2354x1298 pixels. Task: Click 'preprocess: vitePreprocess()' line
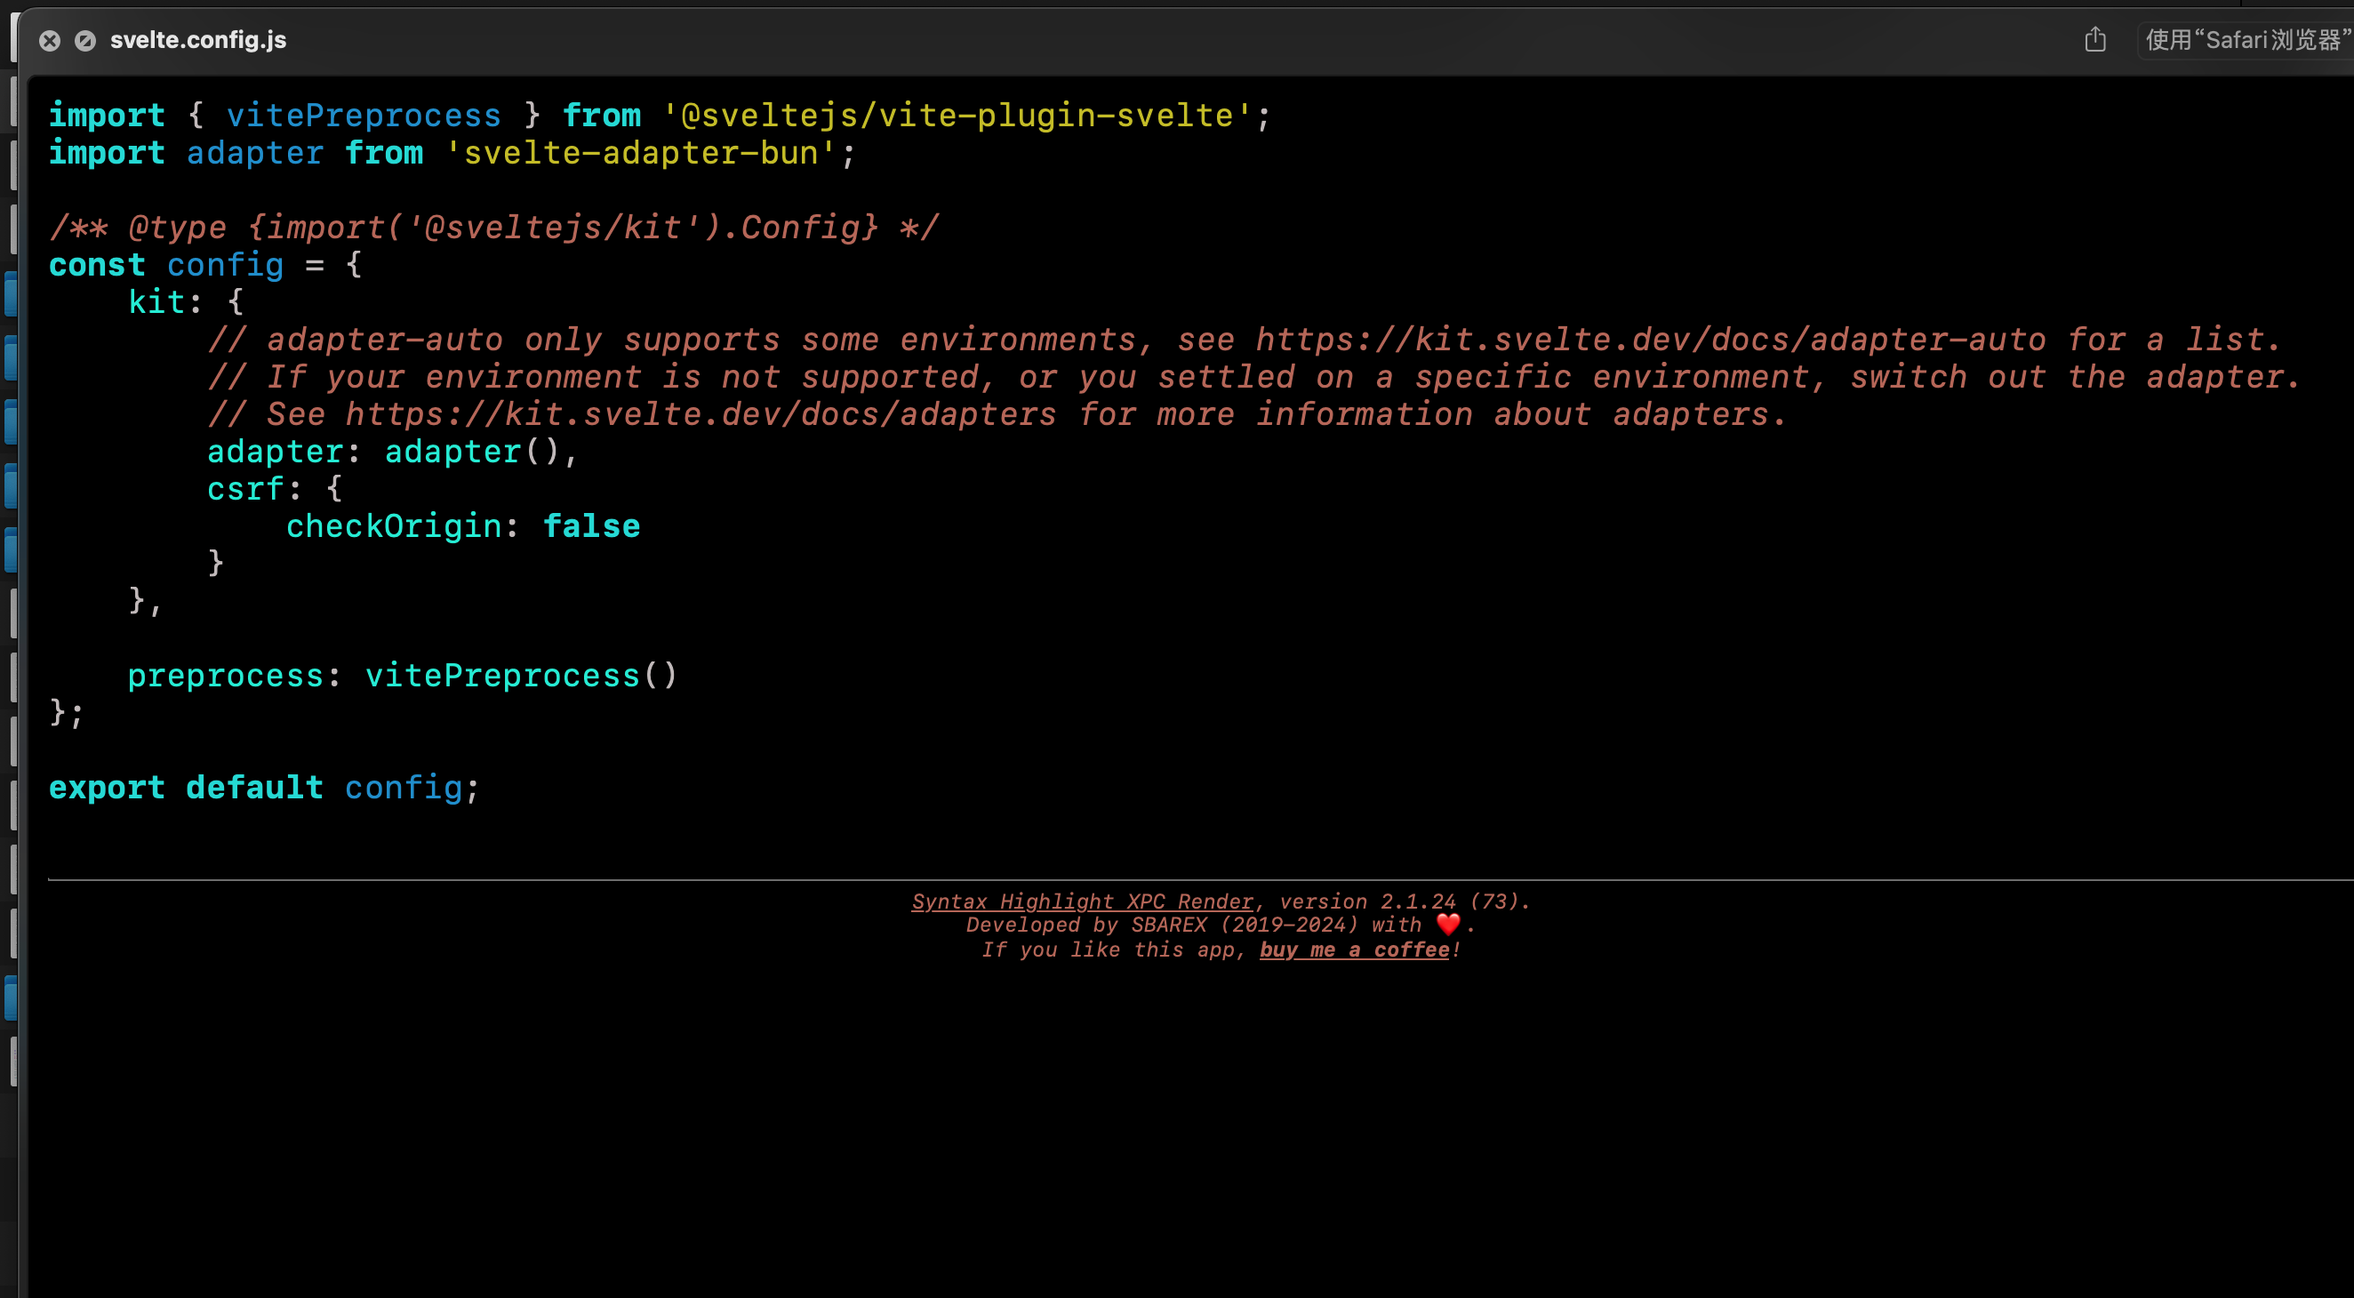click(x=403, y=676)
